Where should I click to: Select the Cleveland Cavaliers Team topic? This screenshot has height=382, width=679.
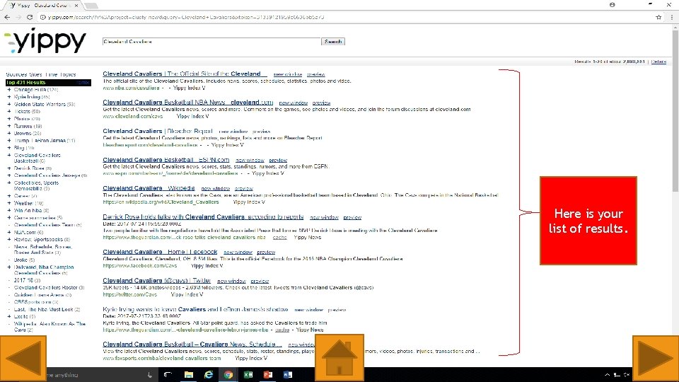(x=47, y=225)
